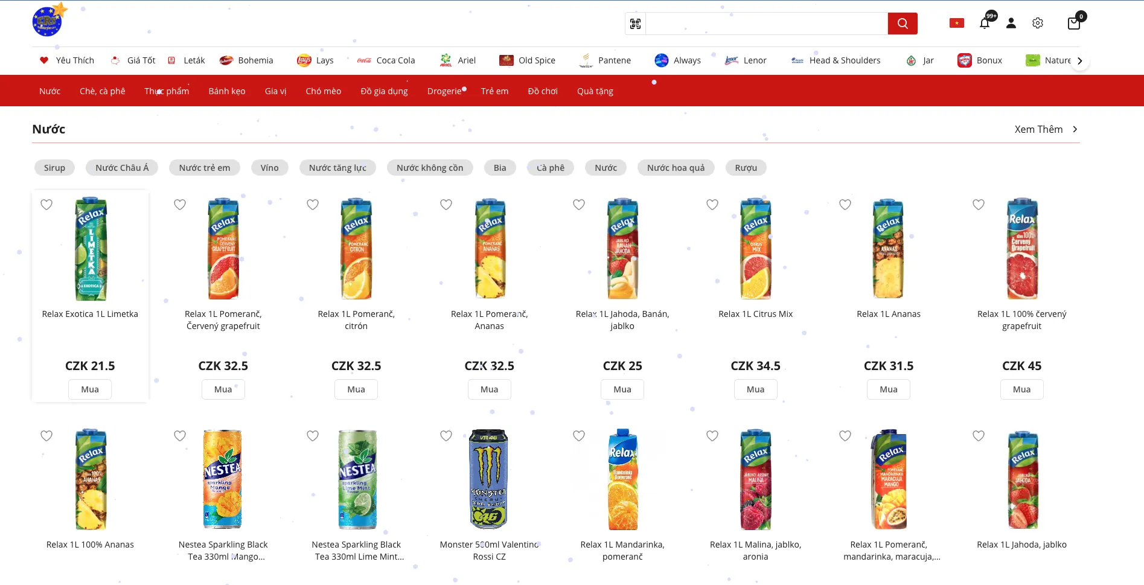
Task: Select the Nước tăng lực filter tab
Action: coord(337,168)
